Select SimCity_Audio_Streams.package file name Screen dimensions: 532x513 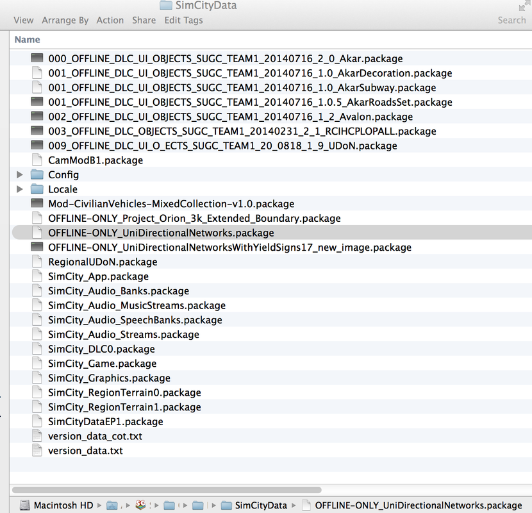pyautogui.click(x=124, y=335)
